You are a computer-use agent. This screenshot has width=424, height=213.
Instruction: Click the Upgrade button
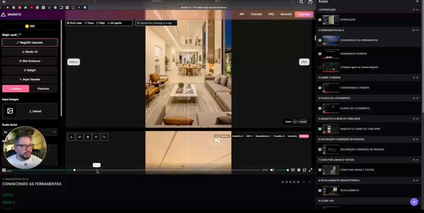(304, 14)
